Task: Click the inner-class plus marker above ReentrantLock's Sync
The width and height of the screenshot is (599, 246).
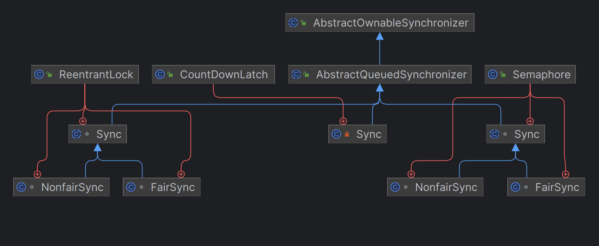Action: coord(83,121)
